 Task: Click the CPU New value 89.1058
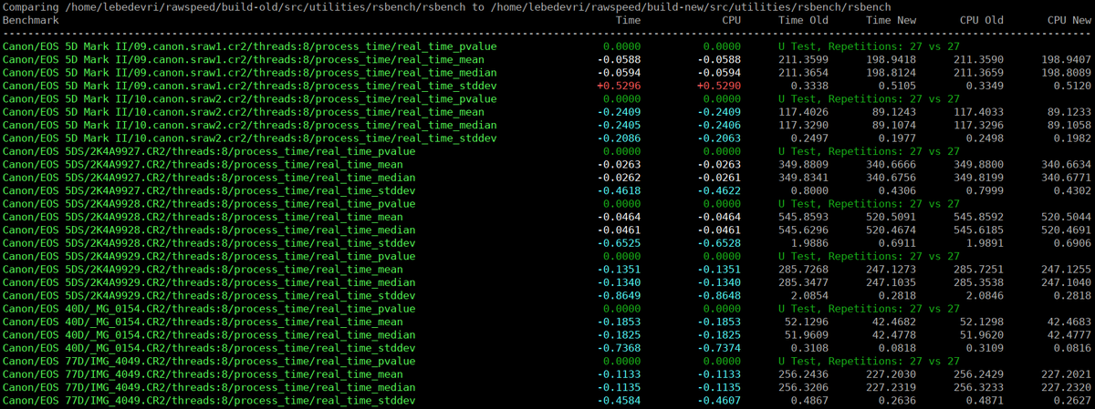pyautogui.click(x=1069, y=125)
